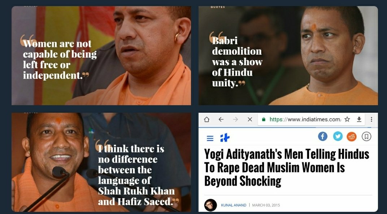Stop page loading with the X icon

250,120
